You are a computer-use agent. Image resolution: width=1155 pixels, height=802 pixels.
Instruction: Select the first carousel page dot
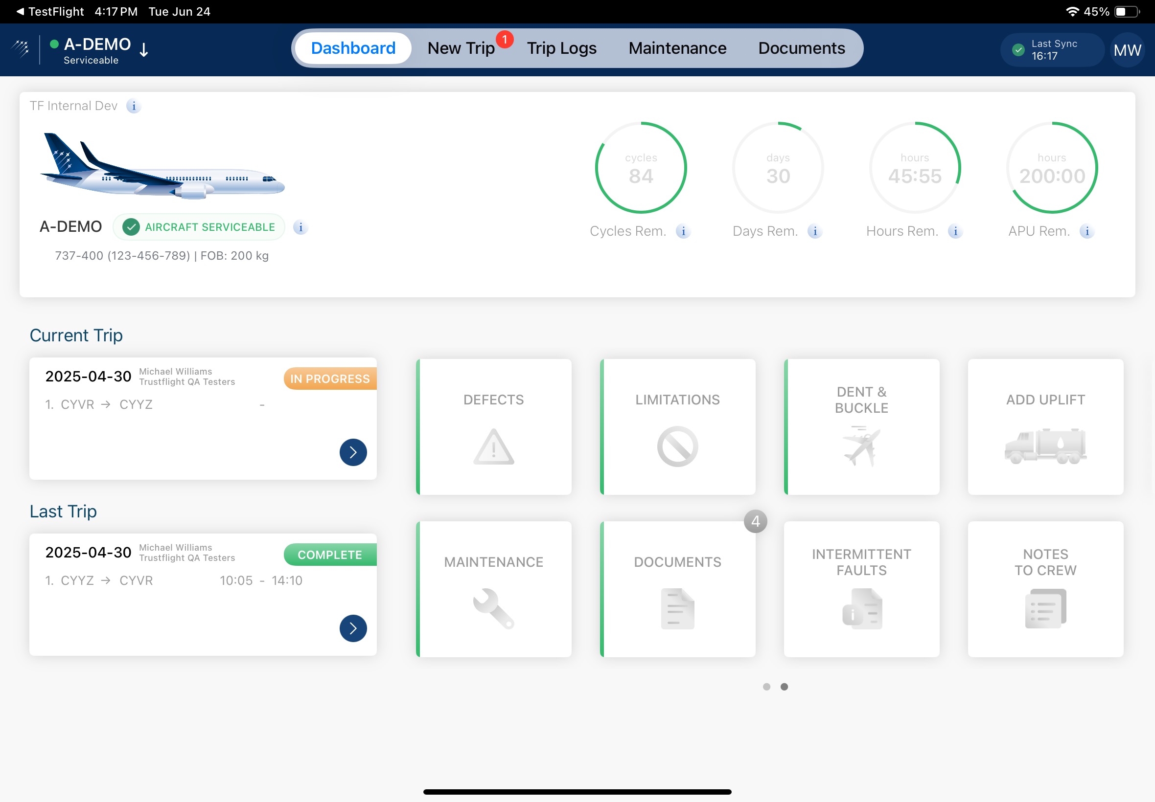point(766,687)
